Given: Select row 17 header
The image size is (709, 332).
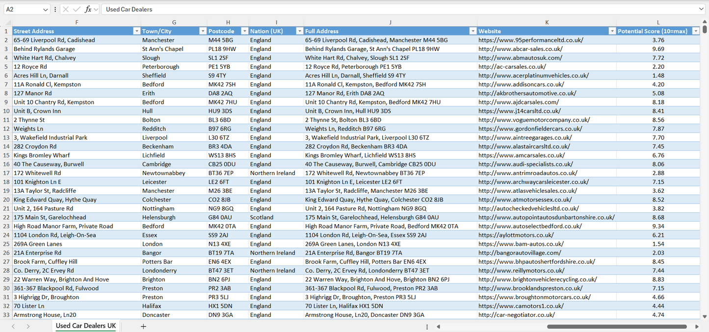Looking at the screenshot, I should (x=6, y=173).
